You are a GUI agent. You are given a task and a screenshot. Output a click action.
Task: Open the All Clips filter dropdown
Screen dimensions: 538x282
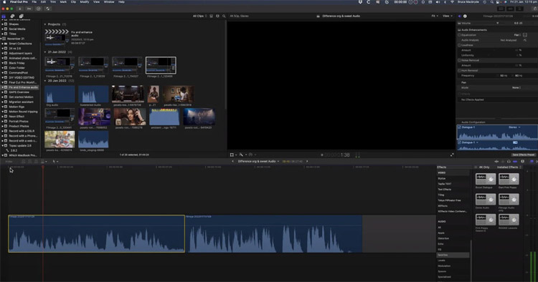point(199,16)
